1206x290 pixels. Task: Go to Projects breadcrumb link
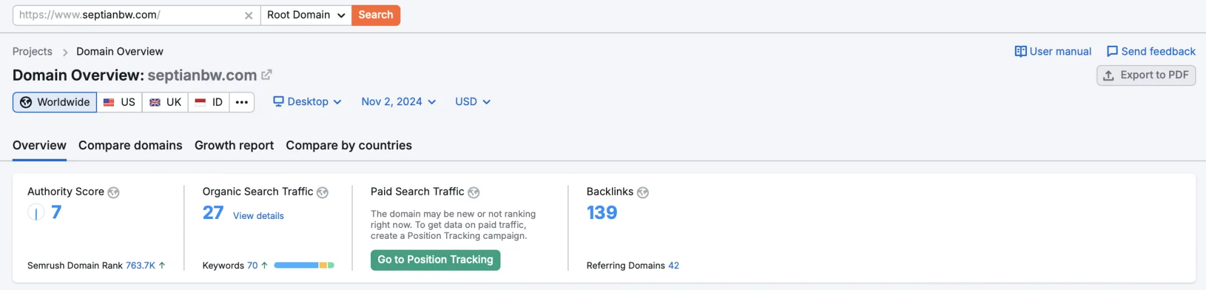tap(33, 52)
